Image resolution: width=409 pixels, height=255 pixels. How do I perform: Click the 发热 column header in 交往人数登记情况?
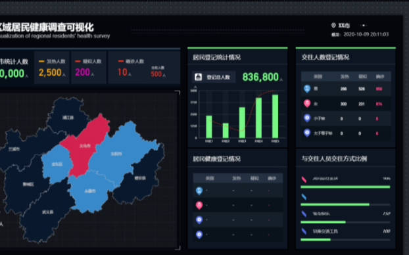[x=345, y=76]
